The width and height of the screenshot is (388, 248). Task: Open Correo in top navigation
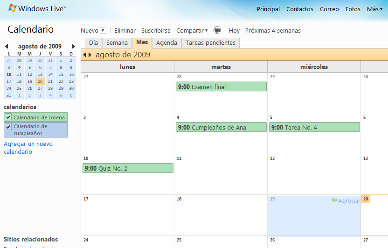click(329, 9)
